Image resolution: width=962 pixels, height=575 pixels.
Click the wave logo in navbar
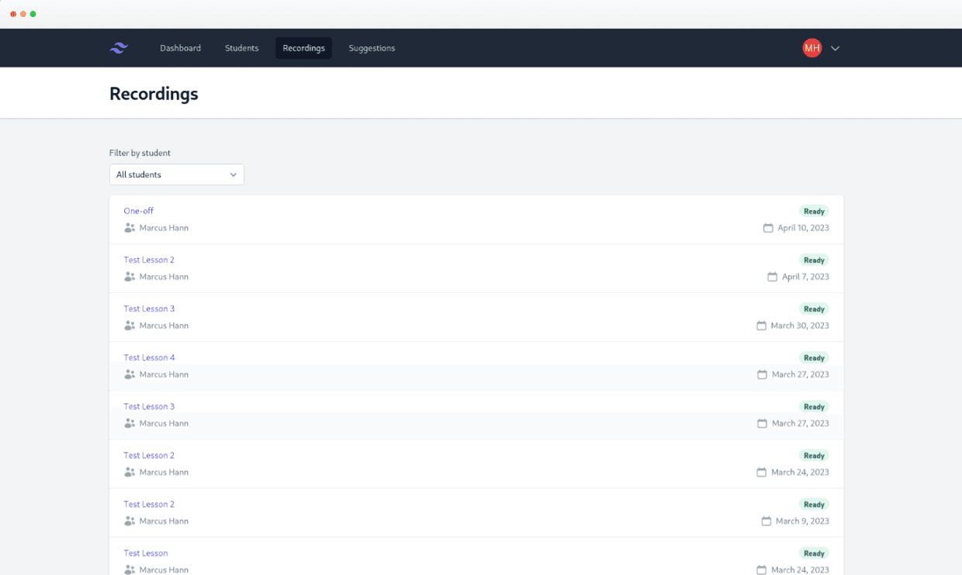tap(119, 48)
